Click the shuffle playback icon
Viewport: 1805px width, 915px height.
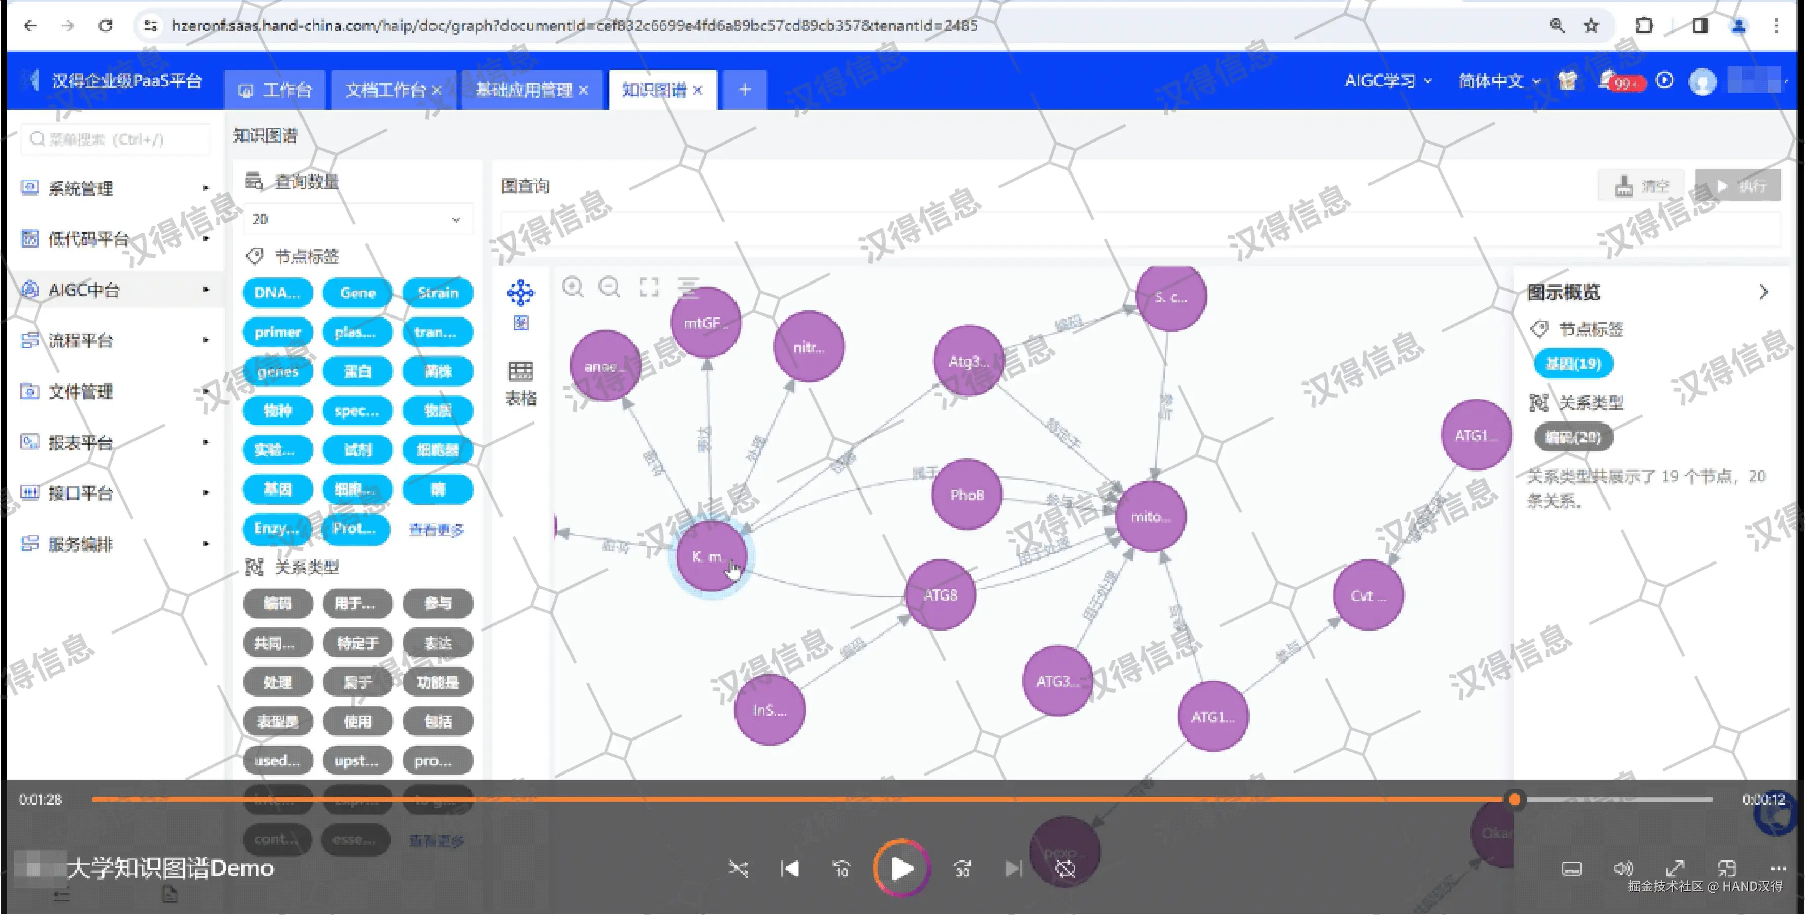coord(738,869)
